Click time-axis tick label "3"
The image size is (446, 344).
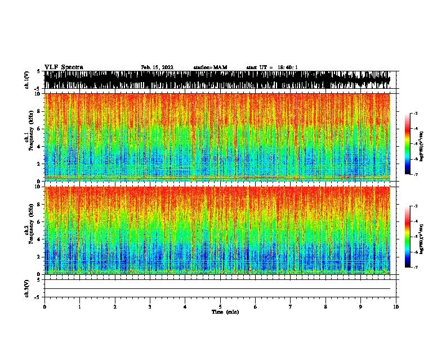[x=150, y=307]
